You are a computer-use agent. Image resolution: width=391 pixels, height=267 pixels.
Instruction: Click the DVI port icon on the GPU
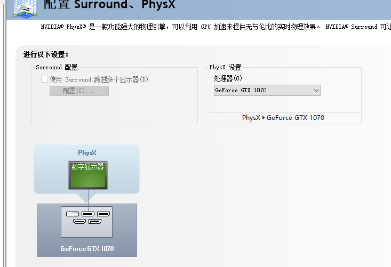click(x=73, y=214)
